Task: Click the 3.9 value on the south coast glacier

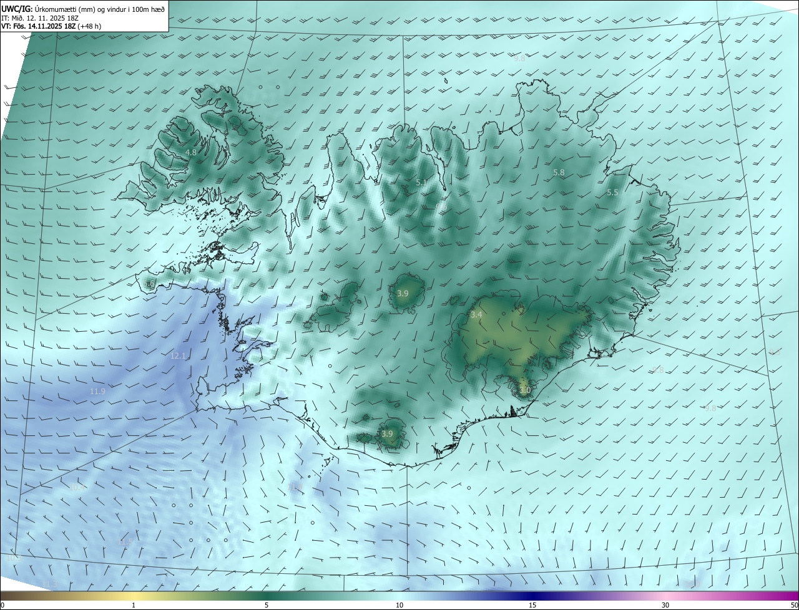Action: click(387, 433)
